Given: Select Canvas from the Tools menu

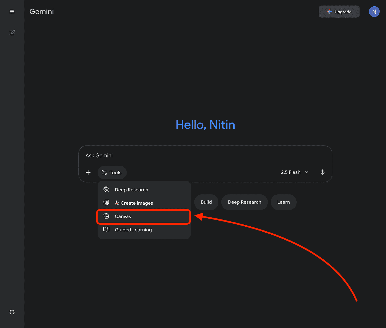Looking at the screenshot, I should click(x=123, y=216).
